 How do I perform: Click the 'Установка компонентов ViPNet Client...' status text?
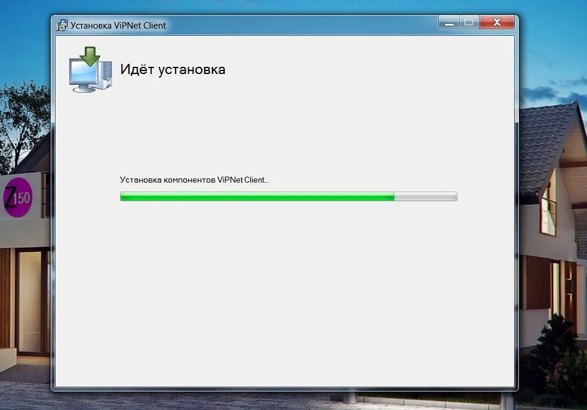tap(194, 180)
